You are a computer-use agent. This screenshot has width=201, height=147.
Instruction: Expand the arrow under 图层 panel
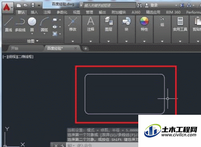pos(109,41)
